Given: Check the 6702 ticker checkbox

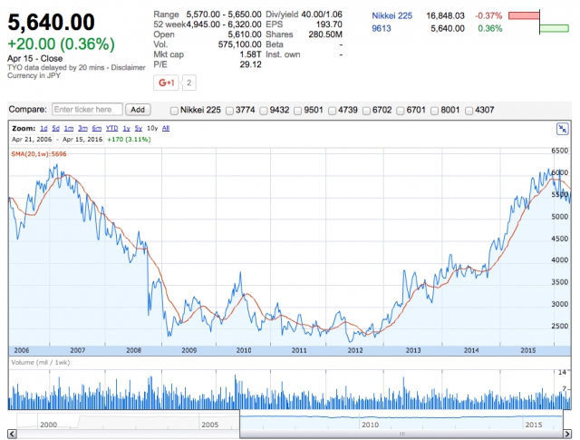Looking at the screenshot, I should click(366, 111).
